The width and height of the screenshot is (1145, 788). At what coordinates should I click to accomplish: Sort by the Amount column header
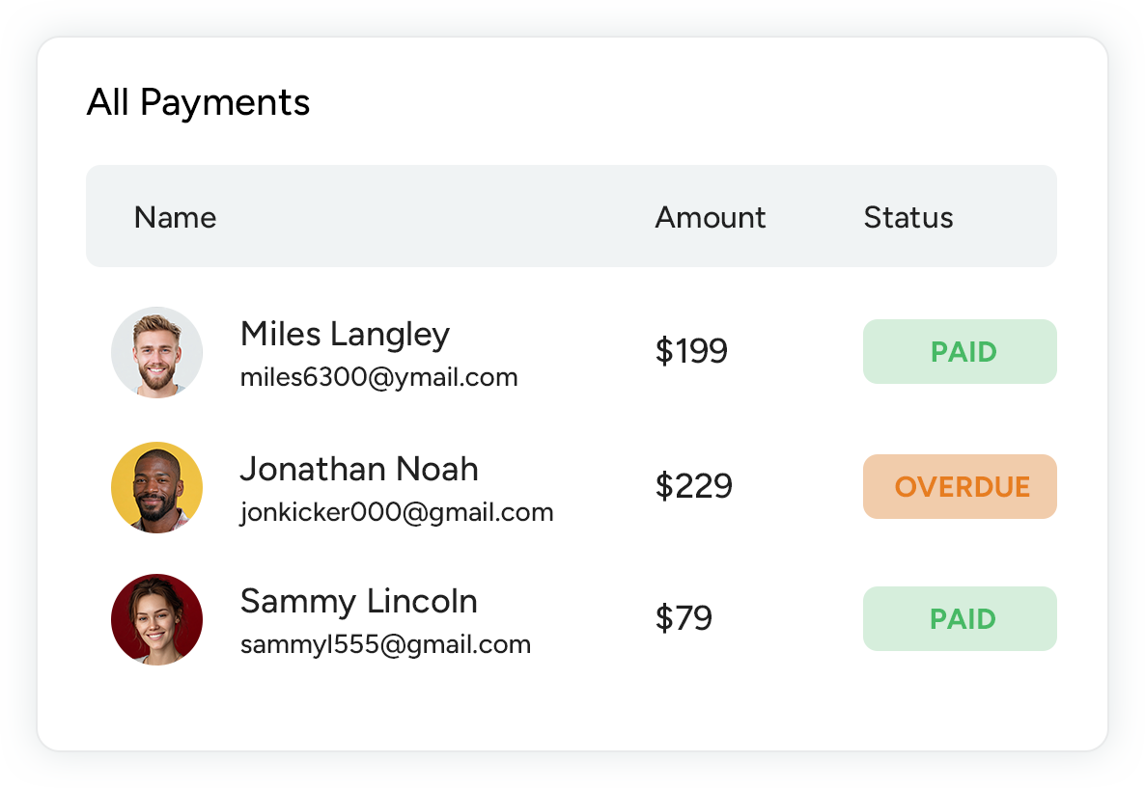711,217
